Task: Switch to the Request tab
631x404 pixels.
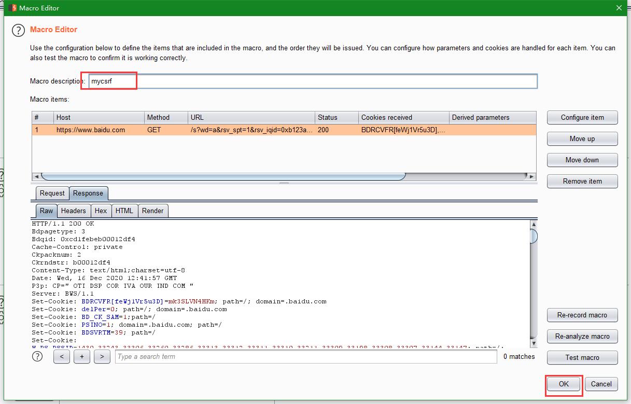Action: 52,193
